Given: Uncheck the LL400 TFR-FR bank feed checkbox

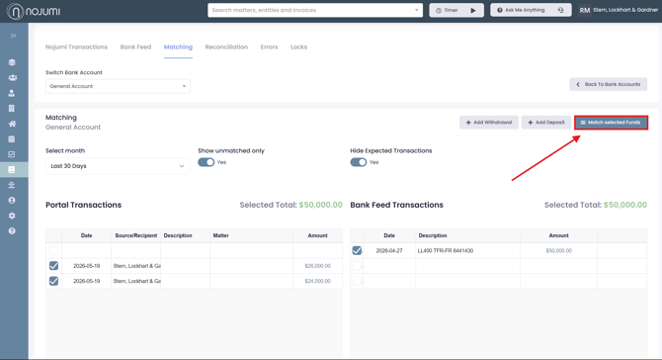Looking at the screenshot, I should point(357,250).
